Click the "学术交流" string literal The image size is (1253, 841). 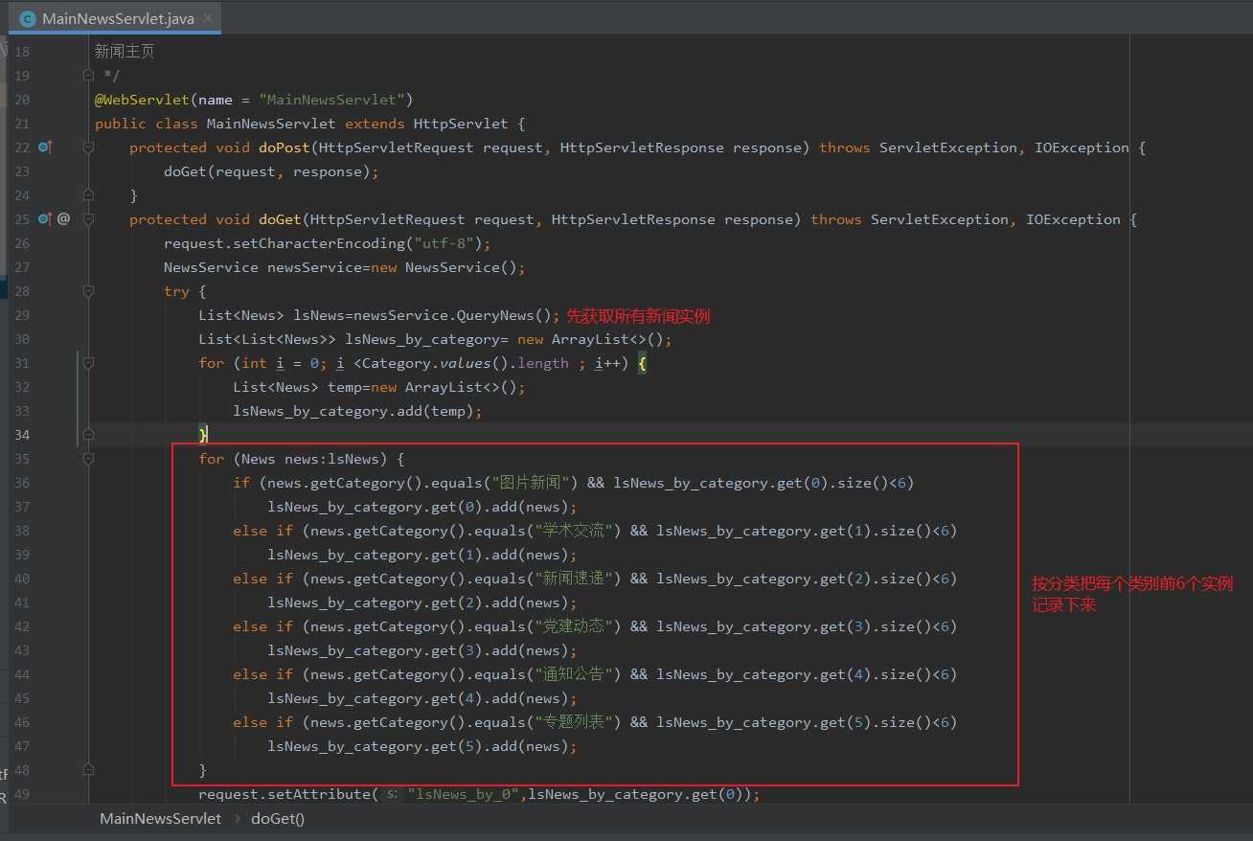coord(578,531)
